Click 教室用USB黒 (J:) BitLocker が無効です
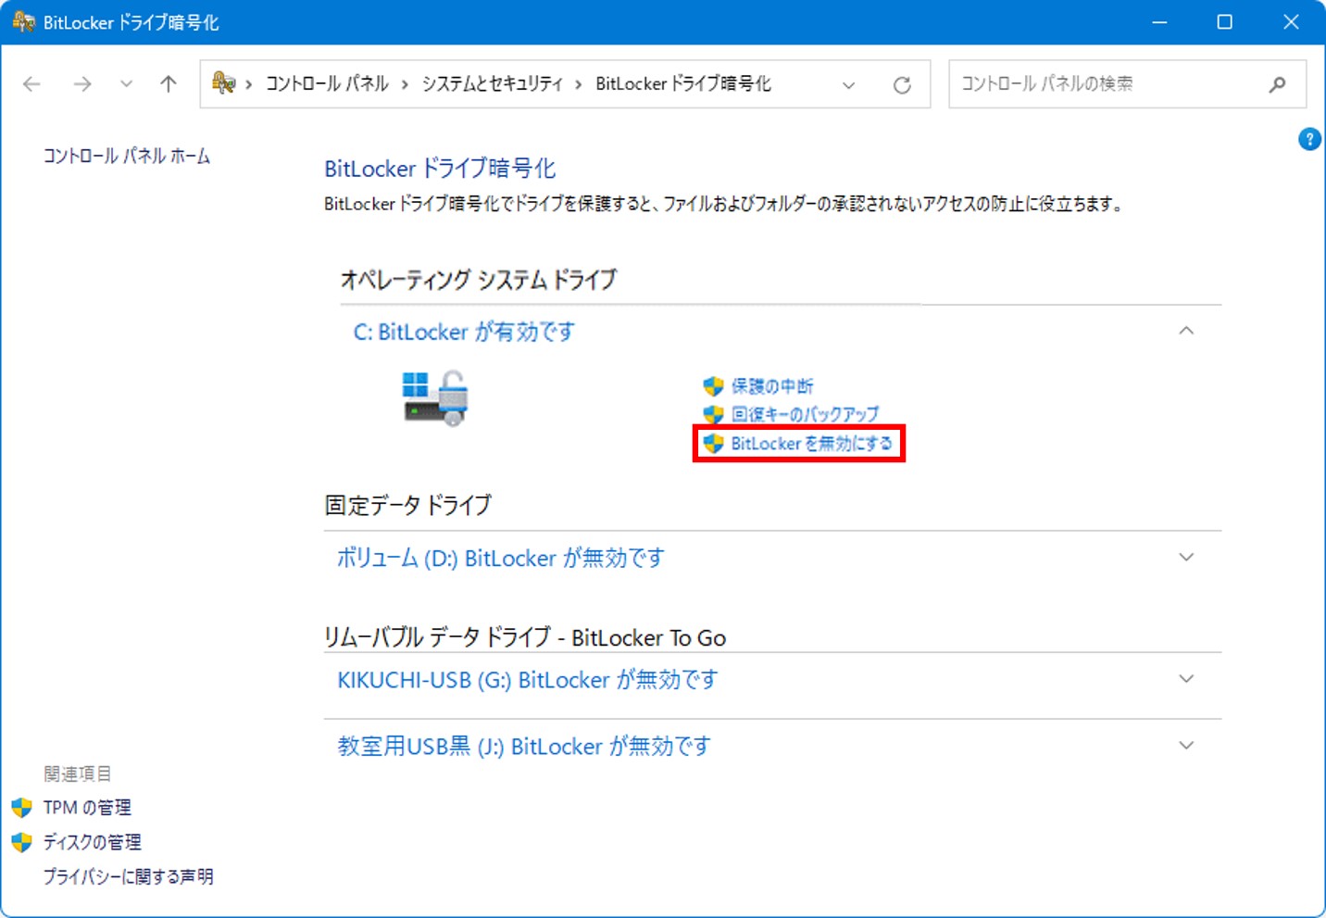Viewport: 1326px width, 918px height. coord(524,747)
